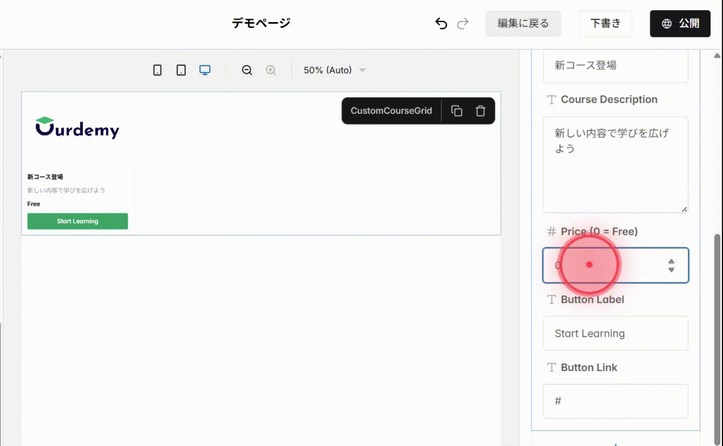Screen dimensions: 723x446
Task: Decrease the Price value with the down stepper
Action: (672, 270)
